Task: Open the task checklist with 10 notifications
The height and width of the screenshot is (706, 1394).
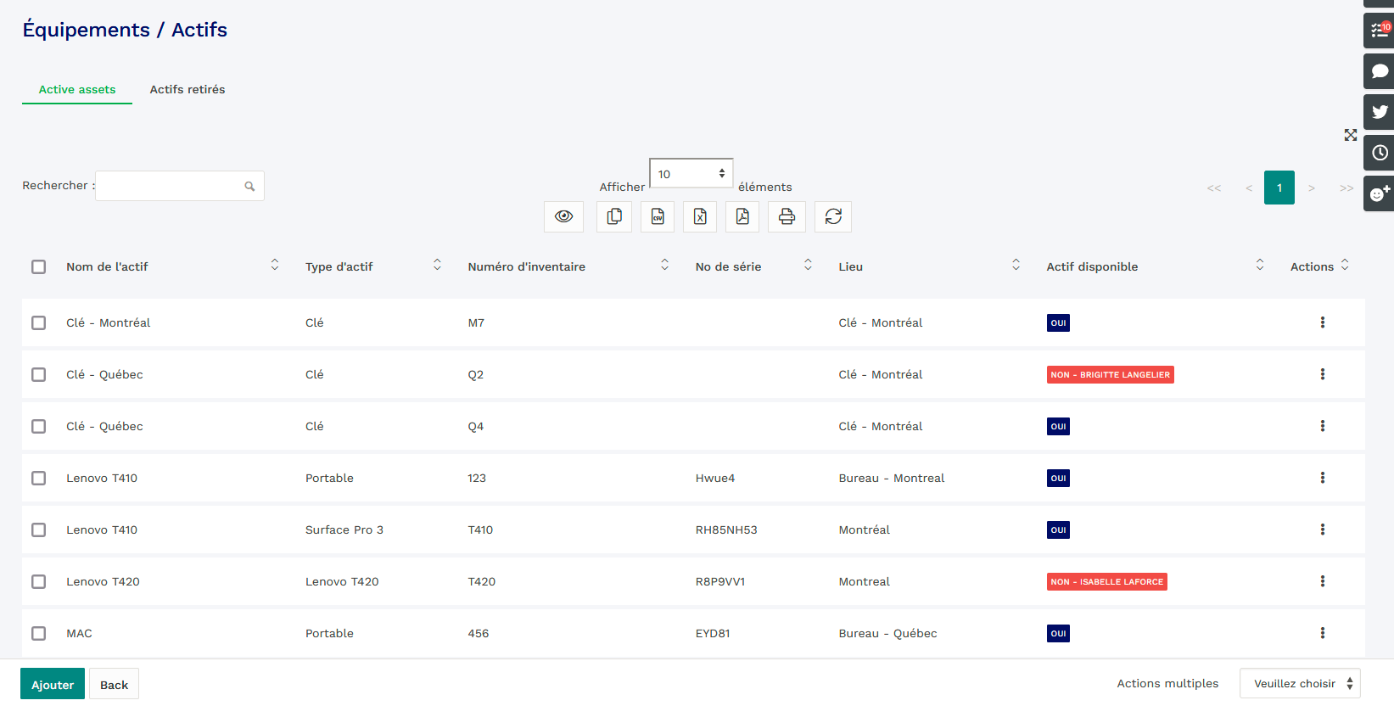Action: coord(1380,31)
